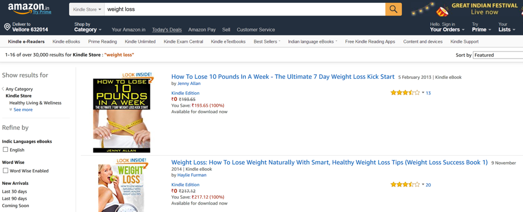Open star rating of Haylie Furman's book
523x212 pixels.
tap(405, 184)
